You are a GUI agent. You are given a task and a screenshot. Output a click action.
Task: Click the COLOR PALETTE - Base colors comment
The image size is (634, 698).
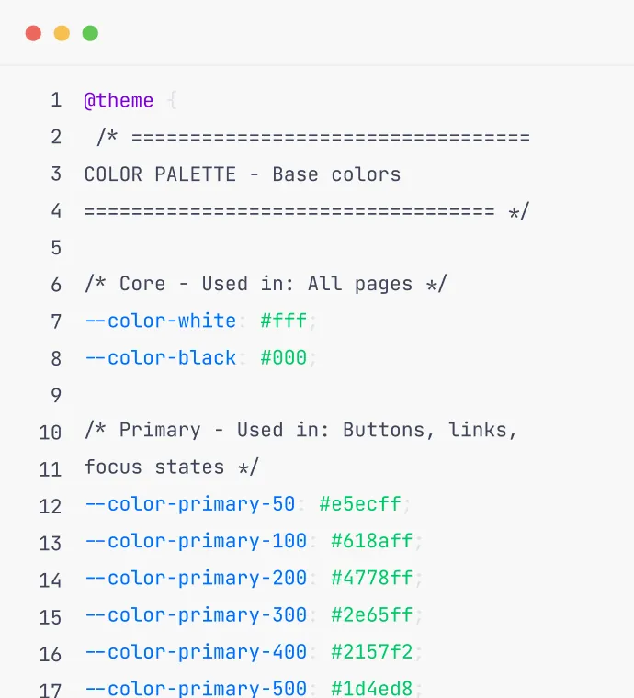(243, 174)
